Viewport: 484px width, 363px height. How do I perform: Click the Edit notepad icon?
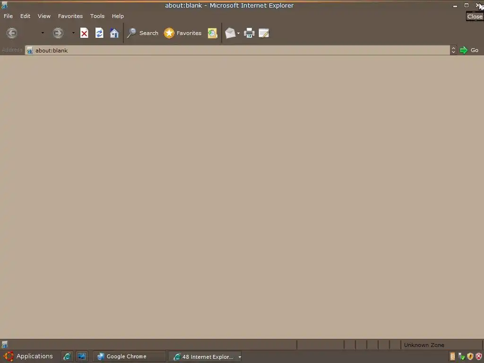[264, 33]
